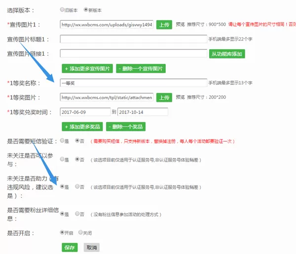Viewport: 296px width, 254px height.
Task: Click the 1等奖名称 input field
Action: click(134, 83)
